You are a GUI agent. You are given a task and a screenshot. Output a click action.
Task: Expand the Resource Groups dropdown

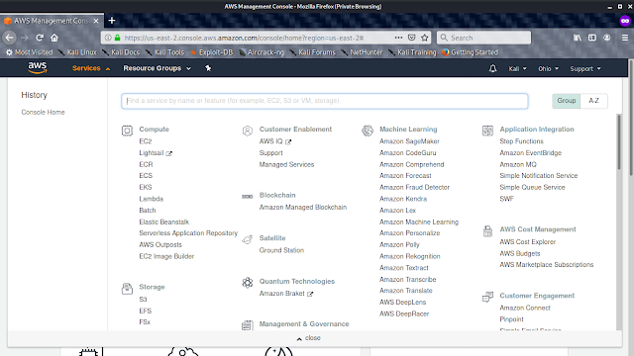(x=157, y=68)
